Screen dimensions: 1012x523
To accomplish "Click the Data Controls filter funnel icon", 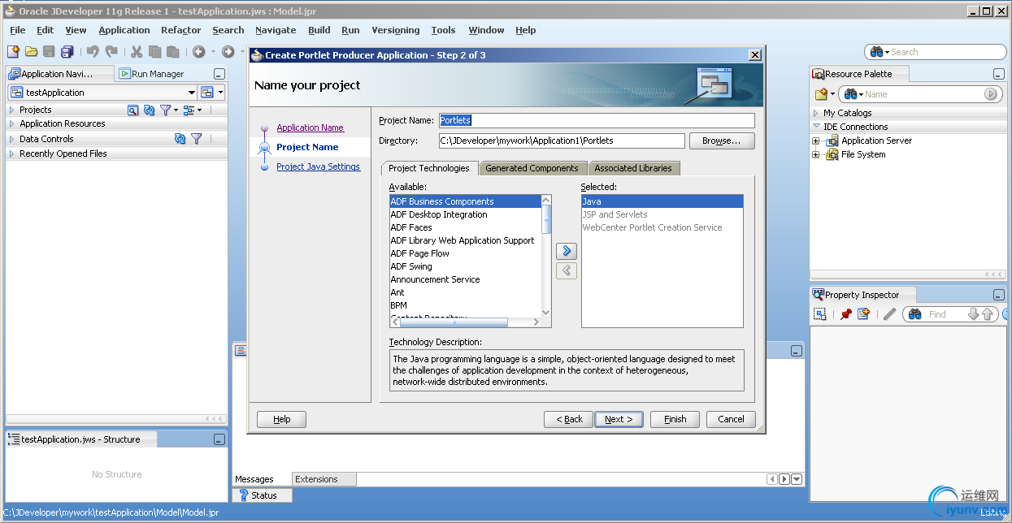I will tap(196, 139).
